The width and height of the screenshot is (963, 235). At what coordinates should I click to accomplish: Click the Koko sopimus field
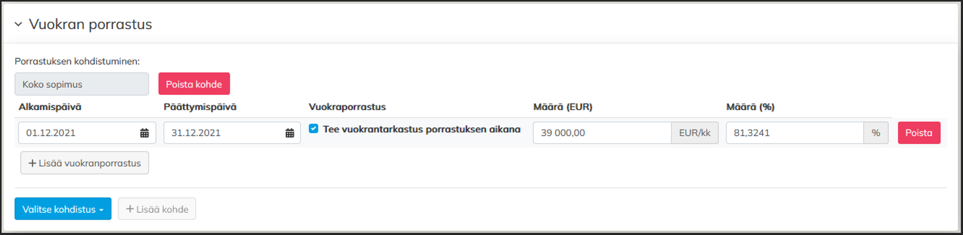click(x=81, y=84)
